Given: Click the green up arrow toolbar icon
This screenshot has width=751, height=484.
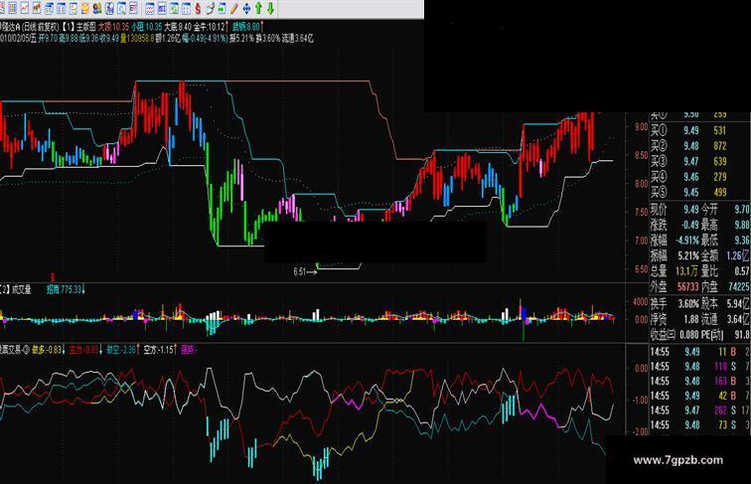Looking at the screenshot, I should [258, 8].
